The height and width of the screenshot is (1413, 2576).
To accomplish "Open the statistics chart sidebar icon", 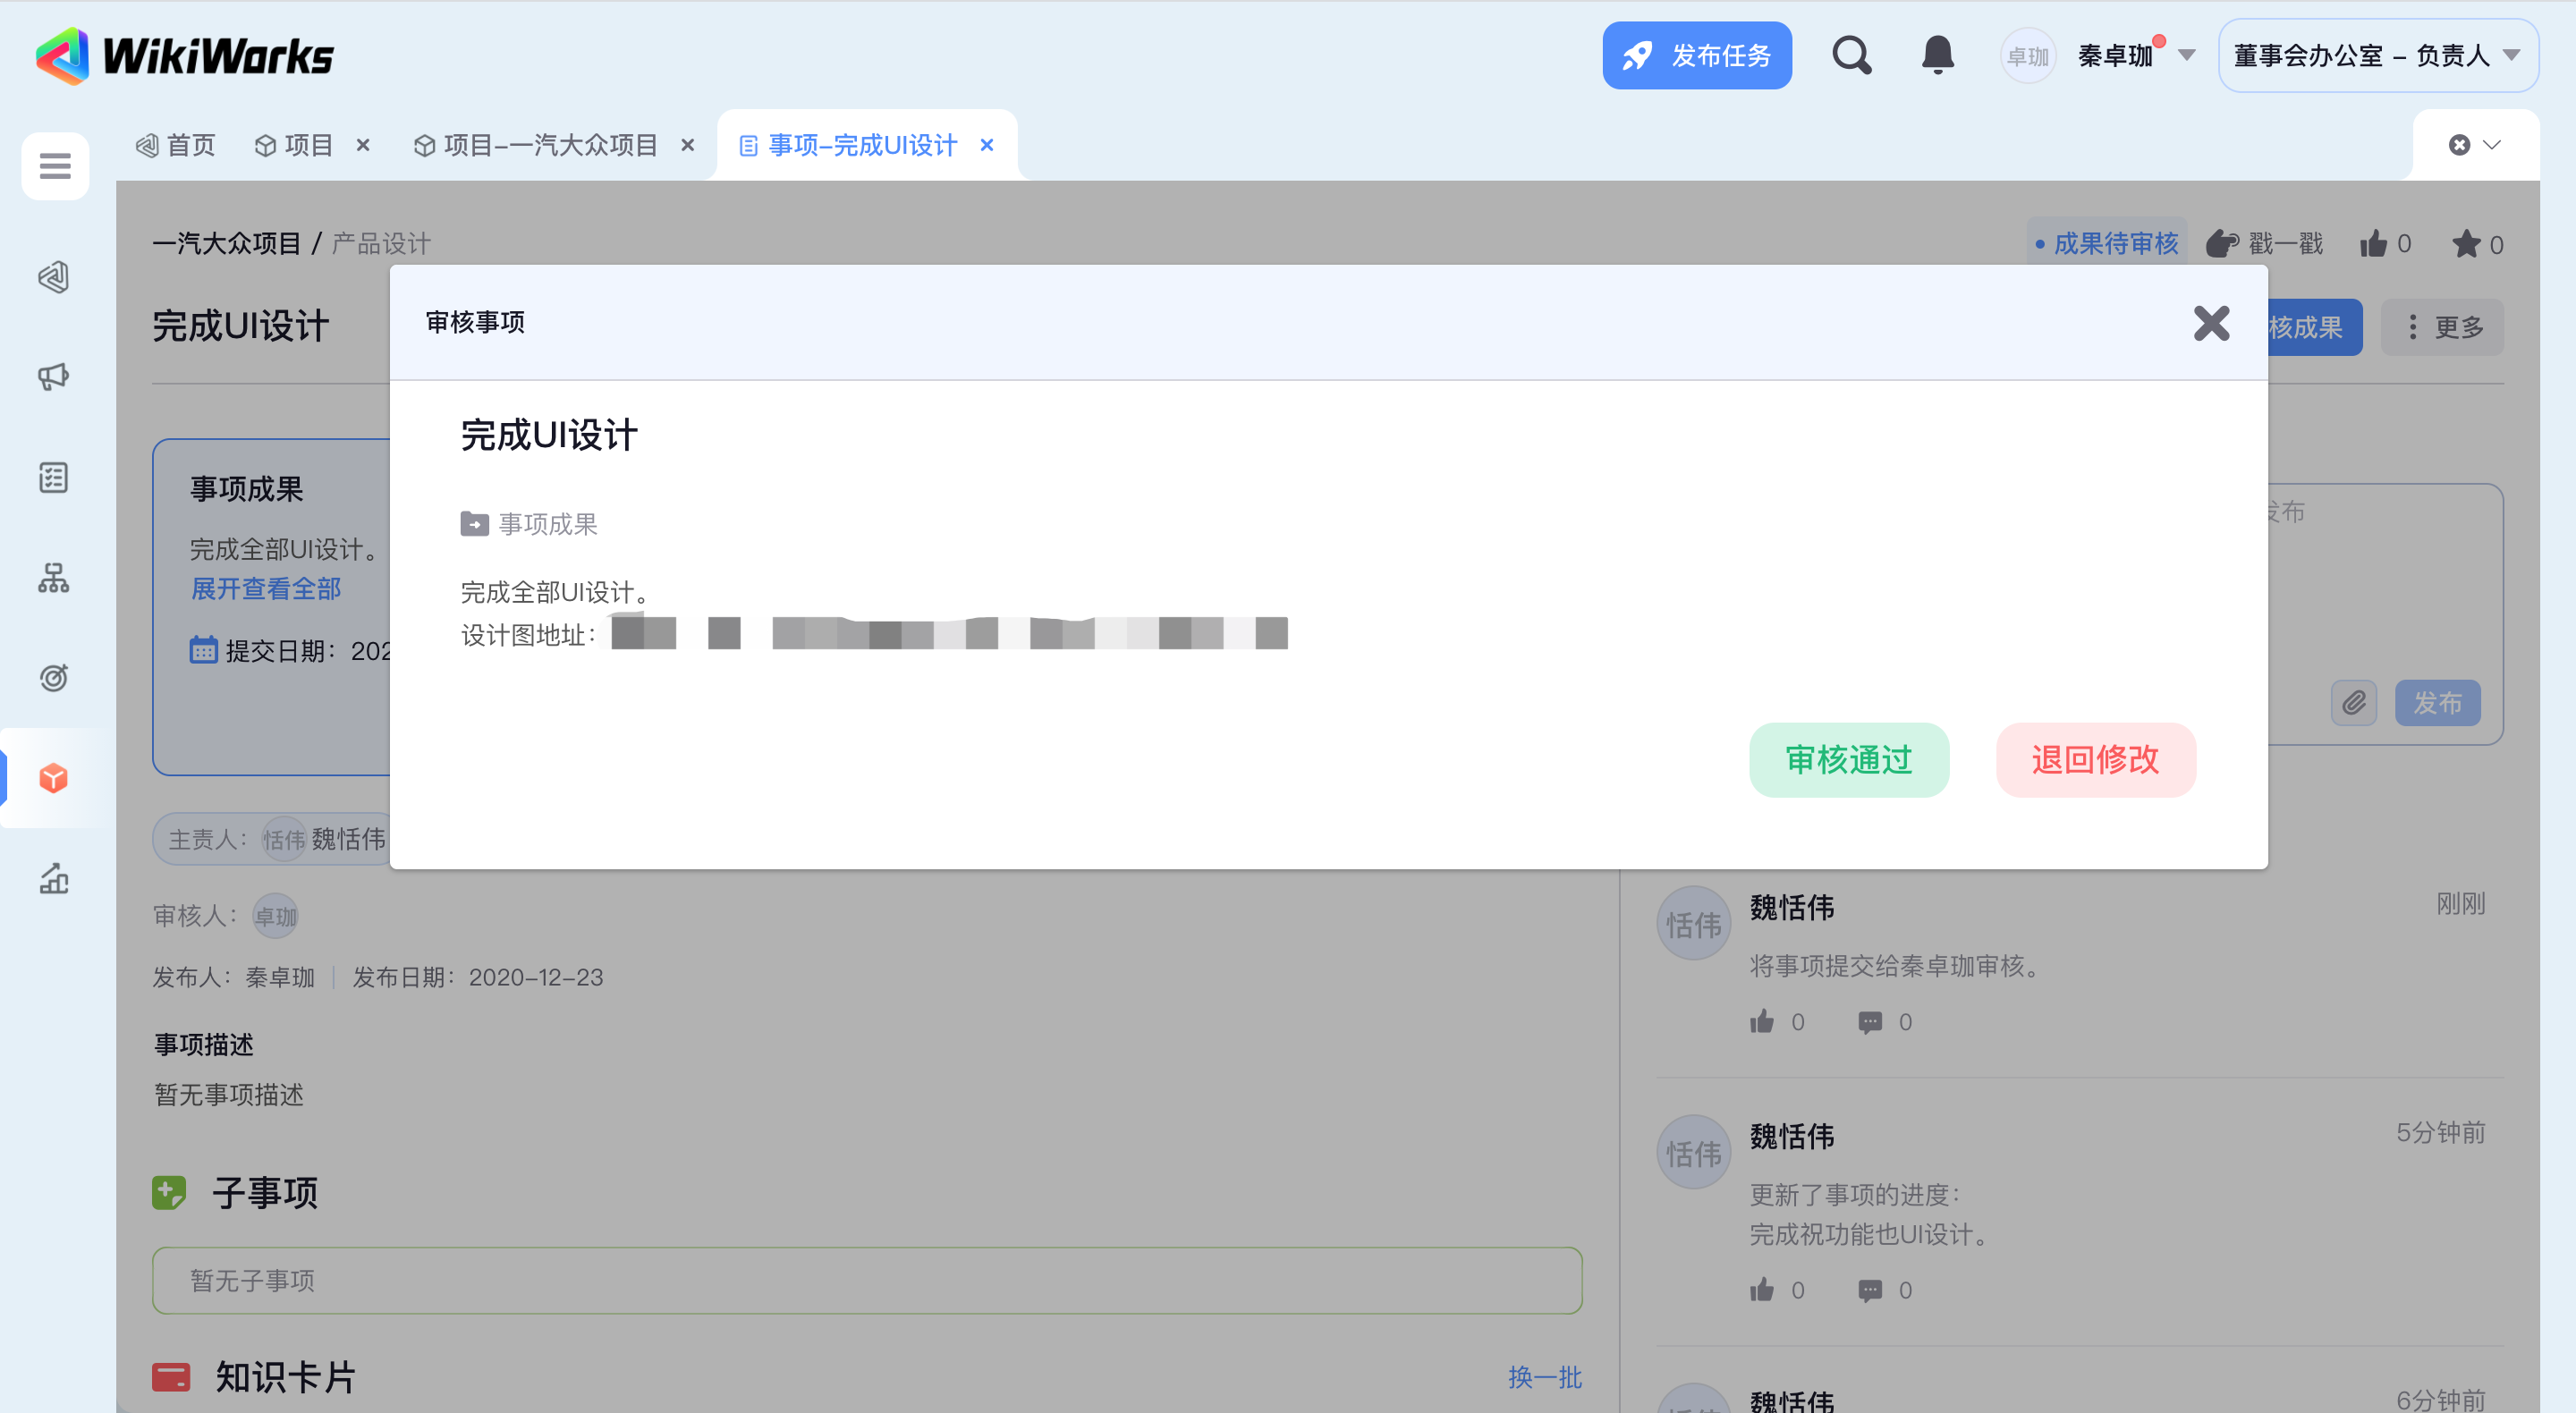I will point(54,878).
